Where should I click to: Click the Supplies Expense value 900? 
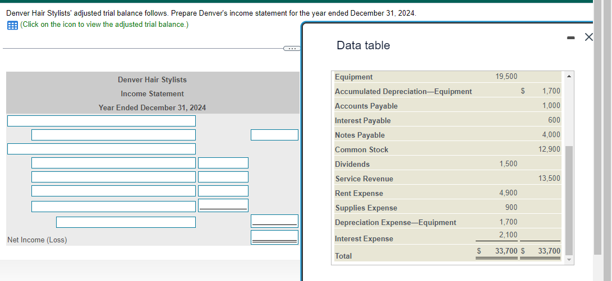(x=511, y=207)
